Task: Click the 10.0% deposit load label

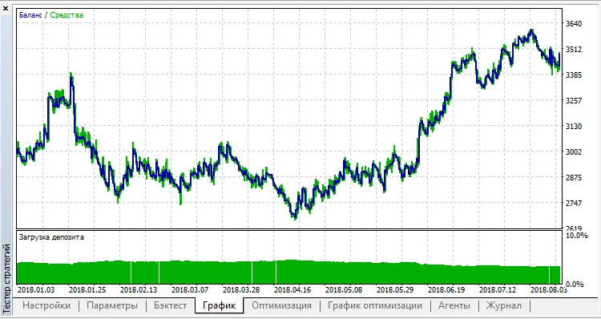Action: [577, 236]
